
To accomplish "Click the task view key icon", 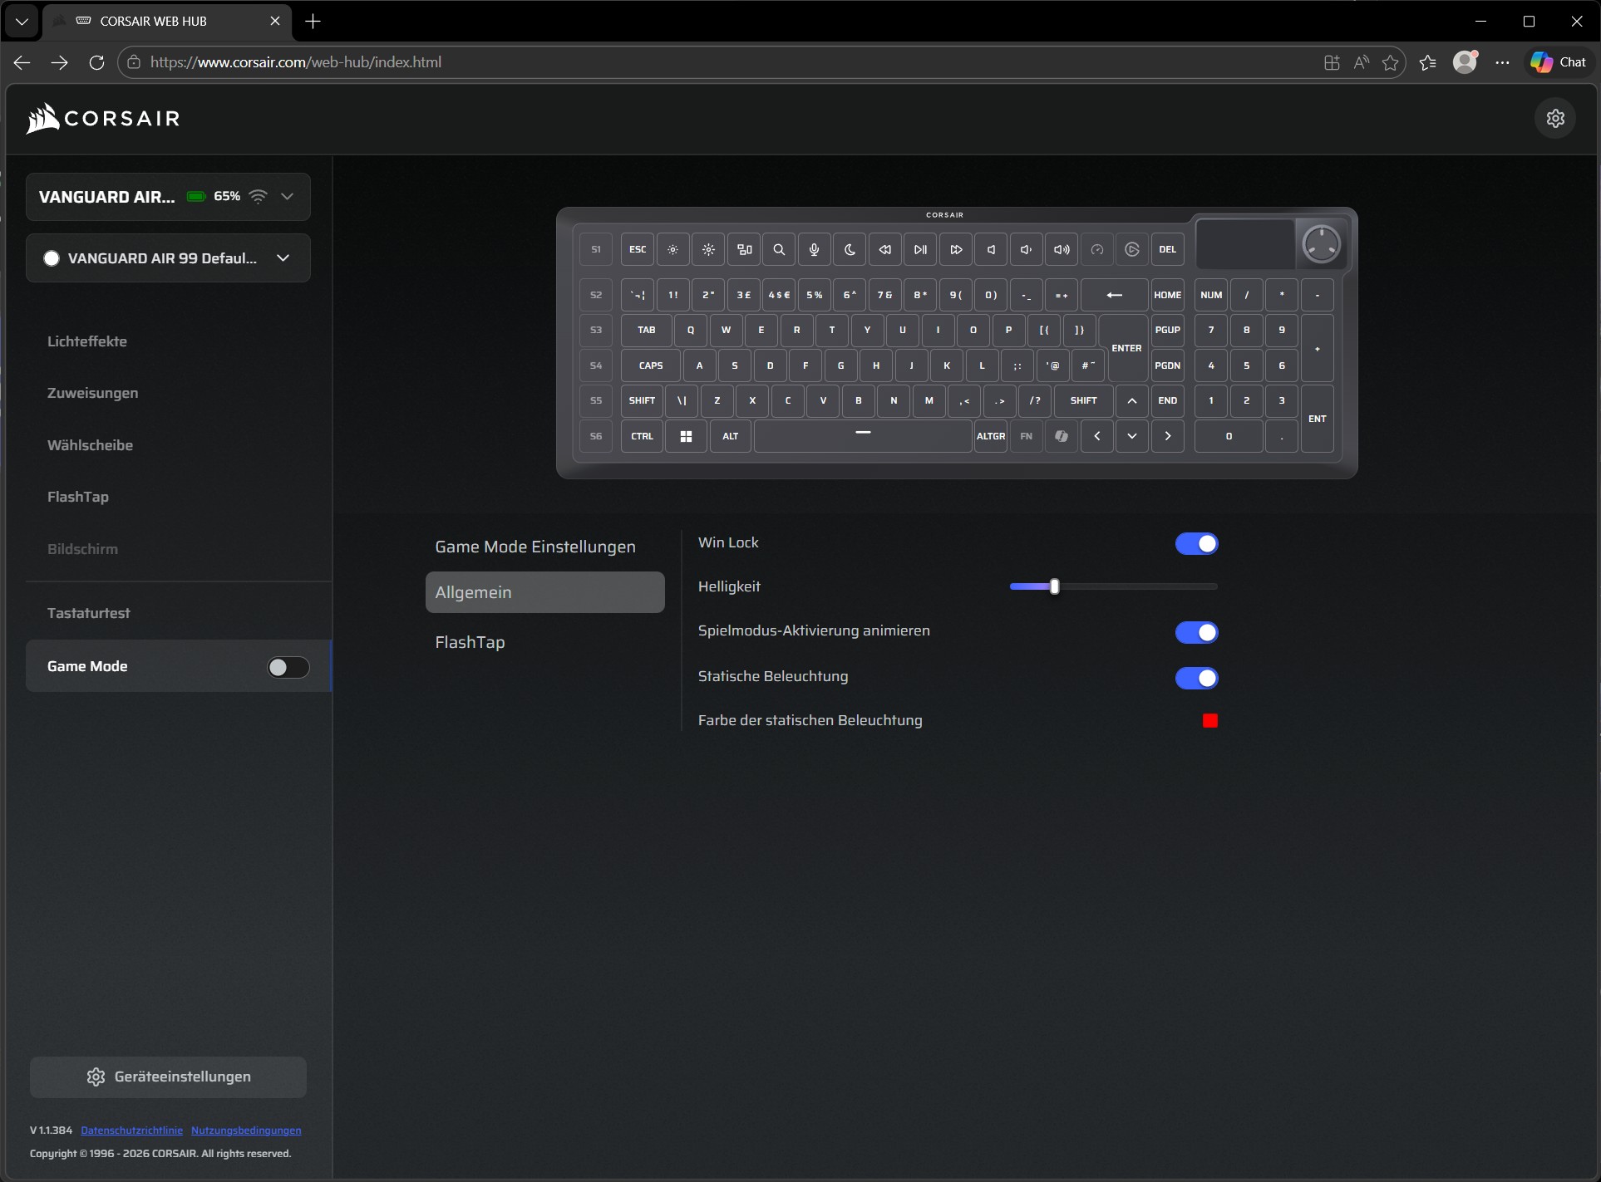I will (744, 249).
